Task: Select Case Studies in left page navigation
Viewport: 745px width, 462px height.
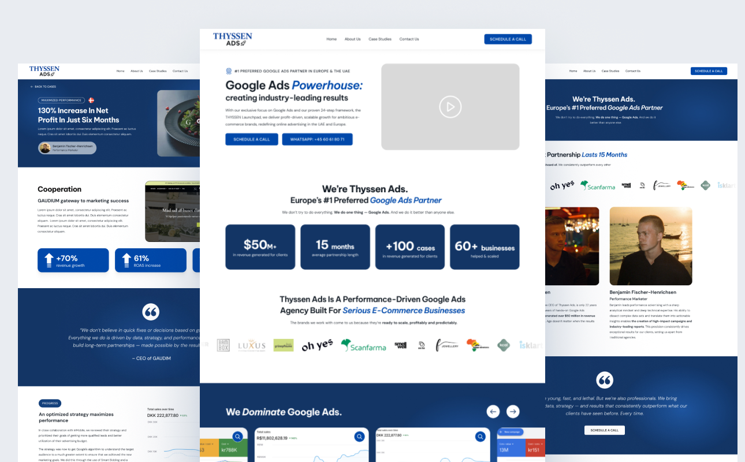Action: pos(158,71)
